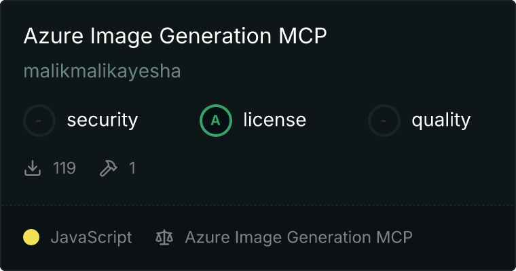Click the quality grade circle badge
The height and width of the screenshot is (271, 516).
tap(384, 121)
